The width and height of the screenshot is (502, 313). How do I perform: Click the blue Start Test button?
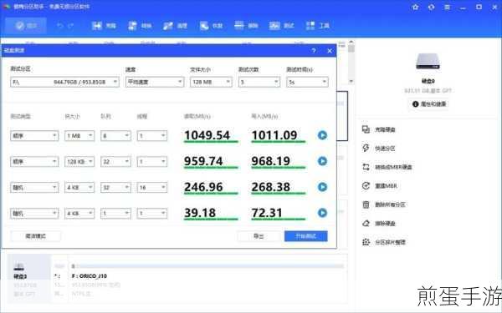305,236
